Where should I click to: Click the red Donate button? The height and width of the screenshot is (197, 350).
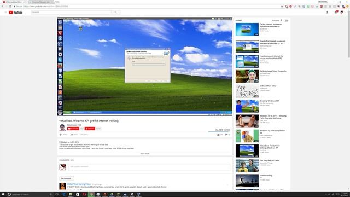point(90,129)
